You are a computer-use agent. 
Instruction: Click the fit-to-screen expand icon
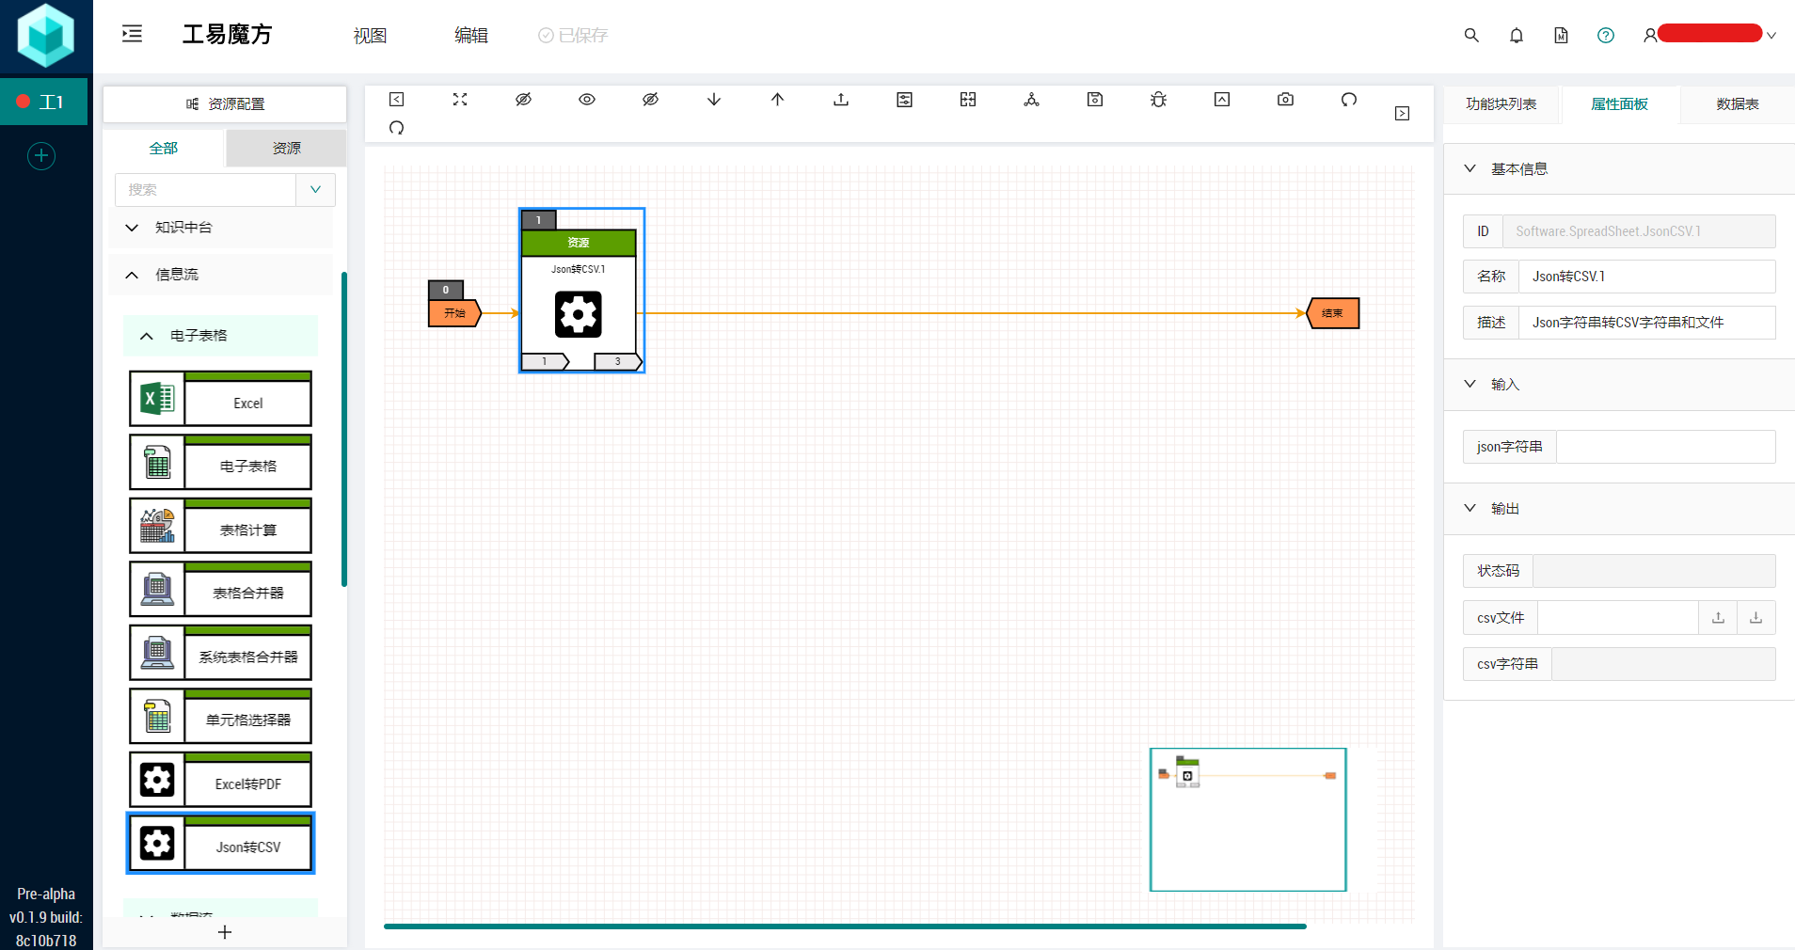click(460, 100)
